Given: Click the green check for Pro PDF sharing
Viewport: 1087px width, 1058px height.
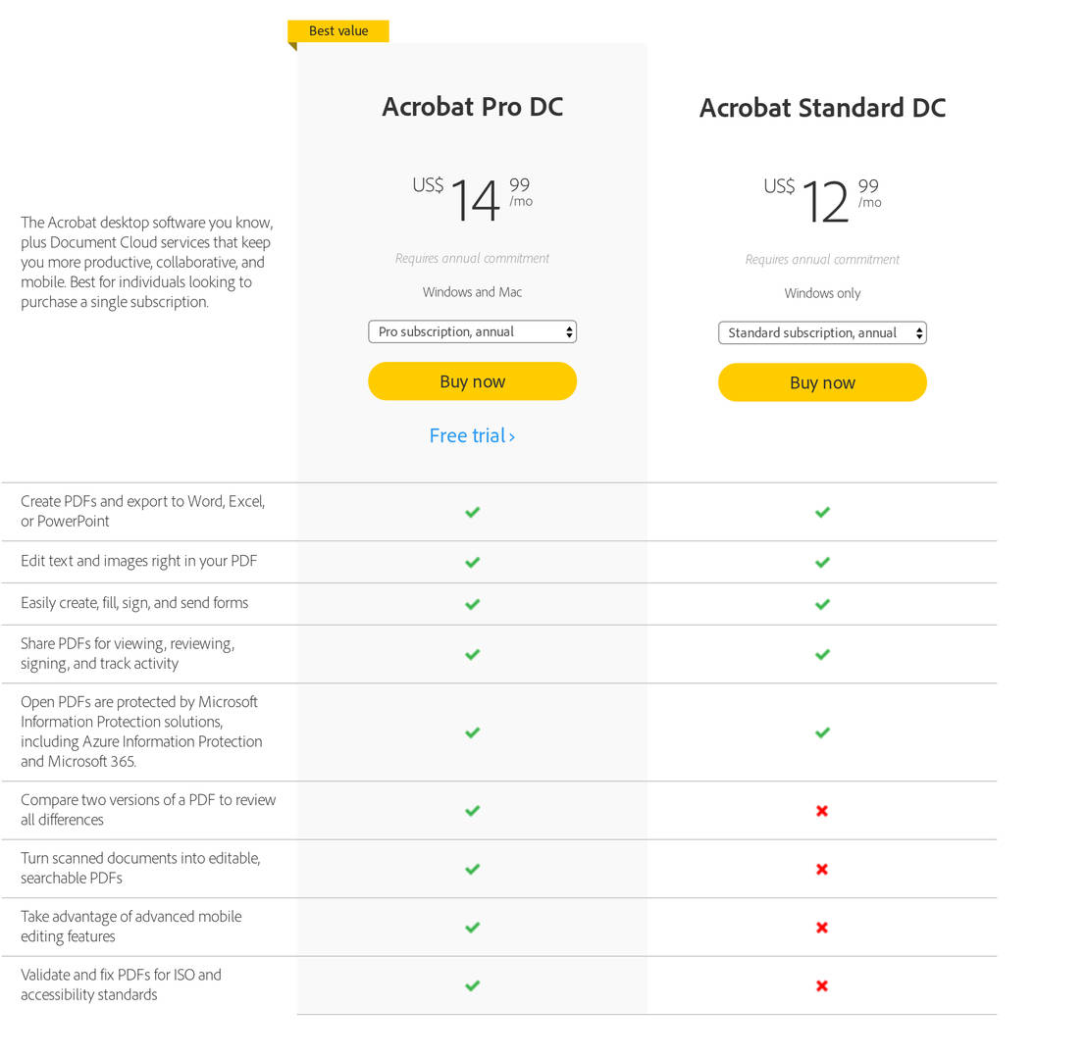Looking at the screenshot, I should 472,654.
